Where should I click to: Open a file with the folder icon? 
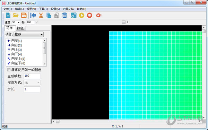16,15
